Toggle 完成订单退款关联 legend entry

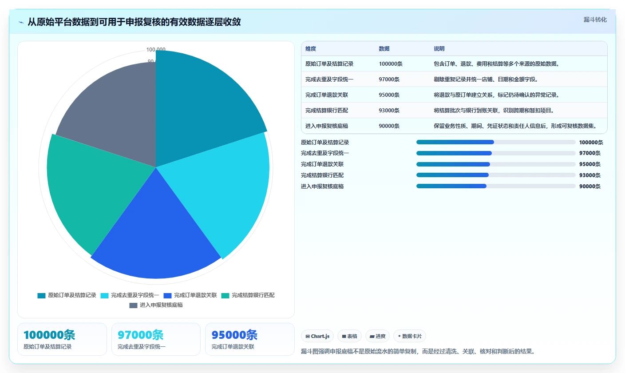point(190,295)
